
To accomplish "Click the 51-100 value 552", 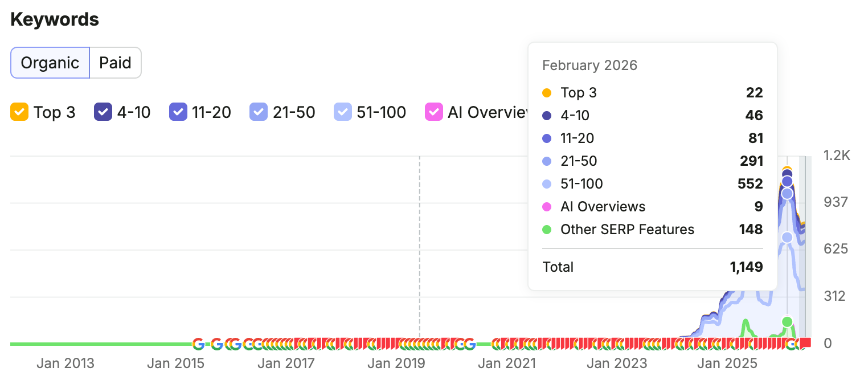I will click(750, 184).
